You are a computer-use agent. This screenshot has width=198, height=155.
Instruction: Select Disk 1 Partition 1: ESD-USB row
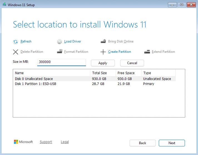tap(95, 84)
